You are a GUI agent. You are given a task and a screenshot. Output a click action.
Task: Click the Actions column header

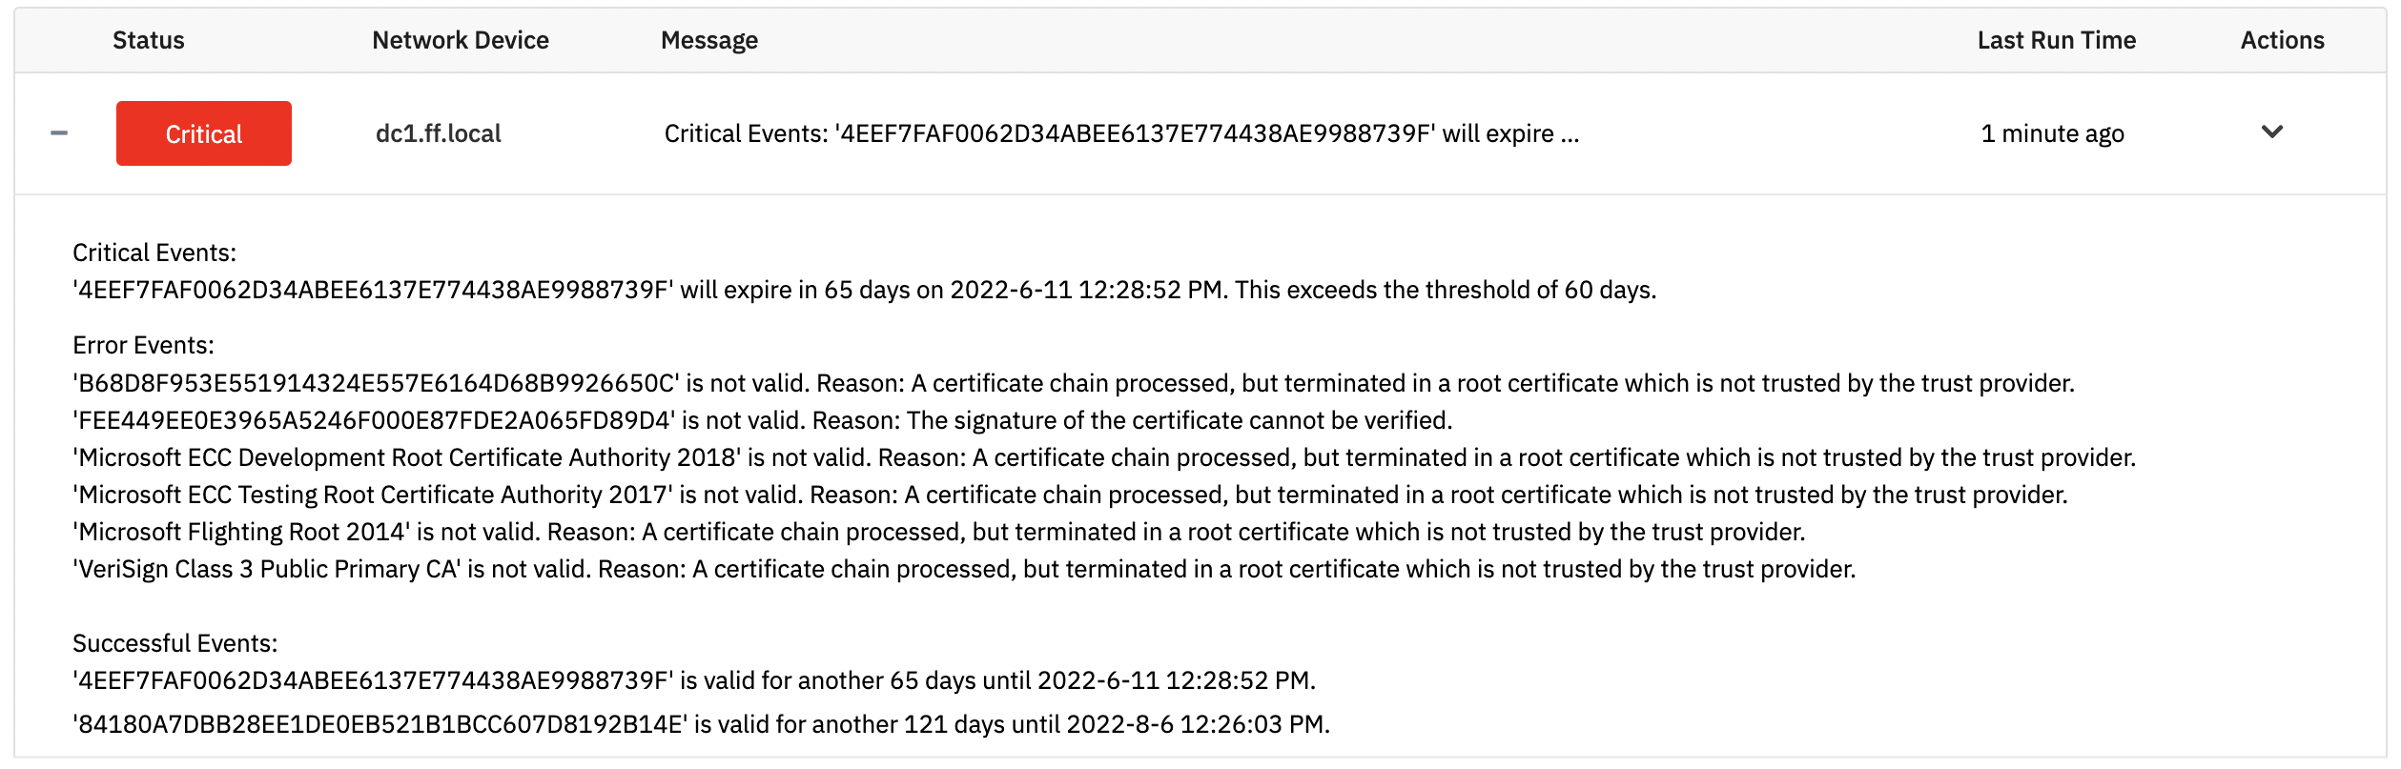(x=2283, y=40)
